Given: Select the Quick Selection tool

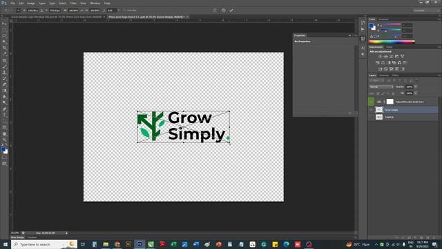Looking at the screenshot, I should coord(4,41).
